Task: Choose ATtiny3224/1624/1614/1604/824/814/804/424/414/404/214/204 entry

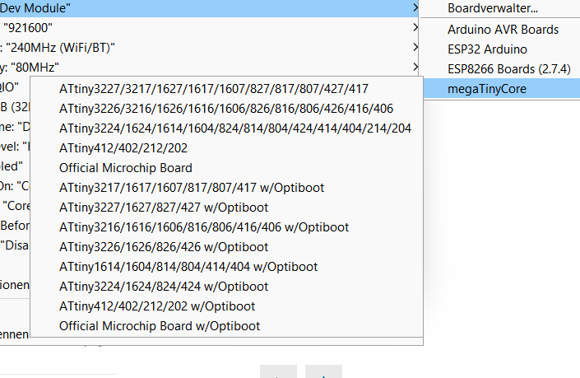Action: point(226,128)
